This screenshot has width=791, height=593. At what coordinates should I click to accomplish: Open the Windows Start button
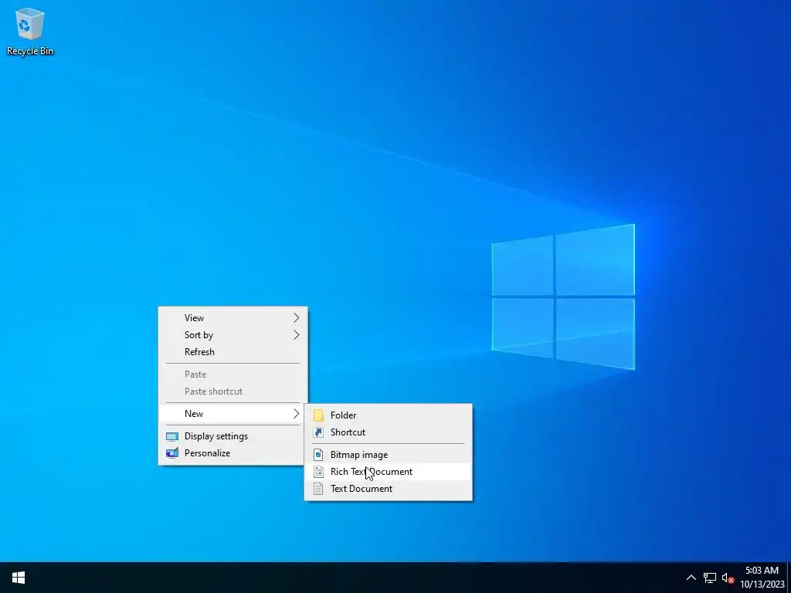pyautogui.click(x=19, y=578)
